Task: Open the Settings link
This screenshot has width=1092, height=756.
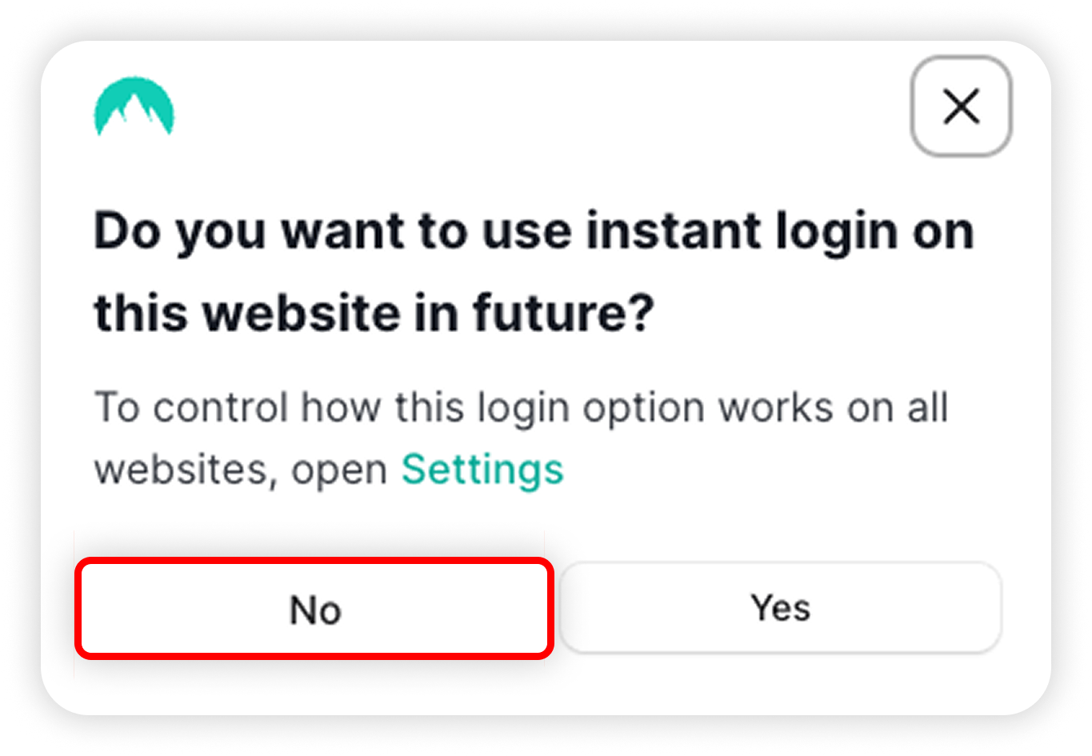Action: [482, 469]
